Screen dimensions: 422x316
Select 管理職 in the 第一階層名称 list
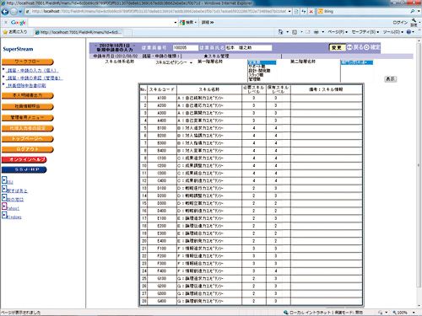[x=254, y=79]
